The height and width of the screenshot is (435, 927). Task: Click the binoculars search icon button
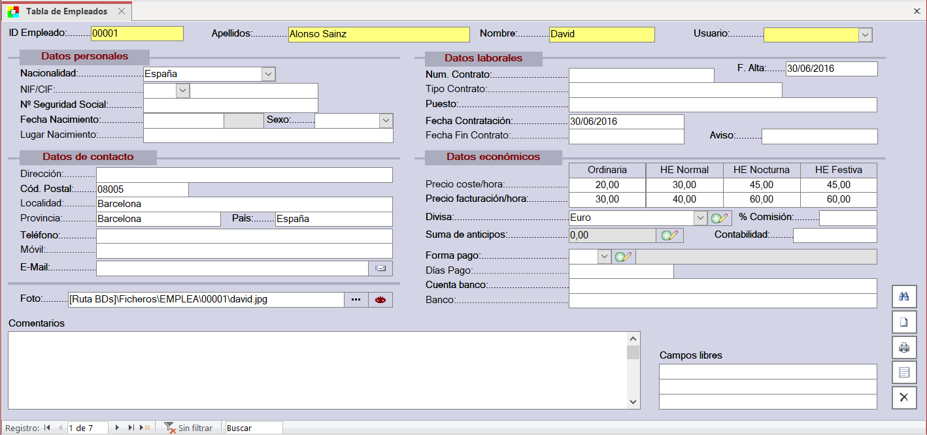(904, 297)
